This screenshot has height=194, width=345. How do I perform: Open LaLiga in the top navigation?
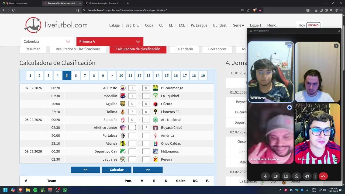coord(115,25)
